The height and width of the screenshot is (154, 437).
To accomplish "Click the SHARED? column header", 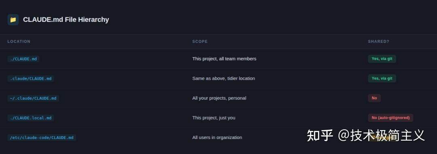I will (378, 41).
